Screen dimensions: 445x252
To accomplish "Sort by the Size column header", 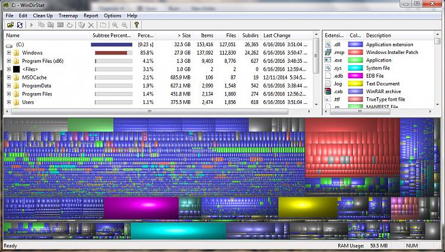I will pyautogui.click(x=174, y=36).
